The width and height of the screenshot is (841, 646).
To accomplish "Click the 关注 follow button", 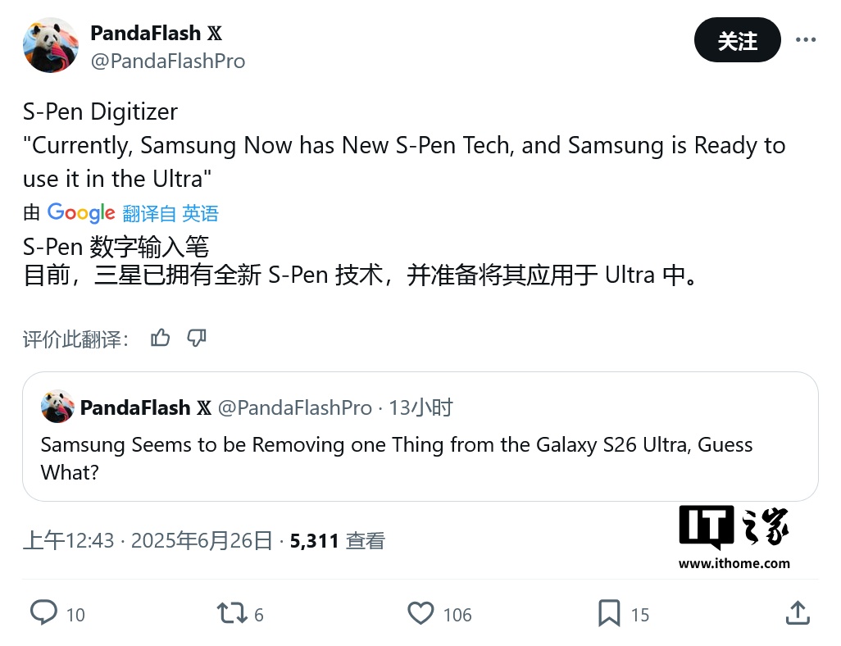I will coord(738,39).
